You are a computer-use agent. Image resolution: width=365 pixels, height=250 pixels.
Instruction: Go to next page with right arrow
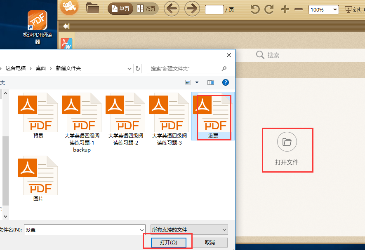pyautogui.click(x=192, y=9)
